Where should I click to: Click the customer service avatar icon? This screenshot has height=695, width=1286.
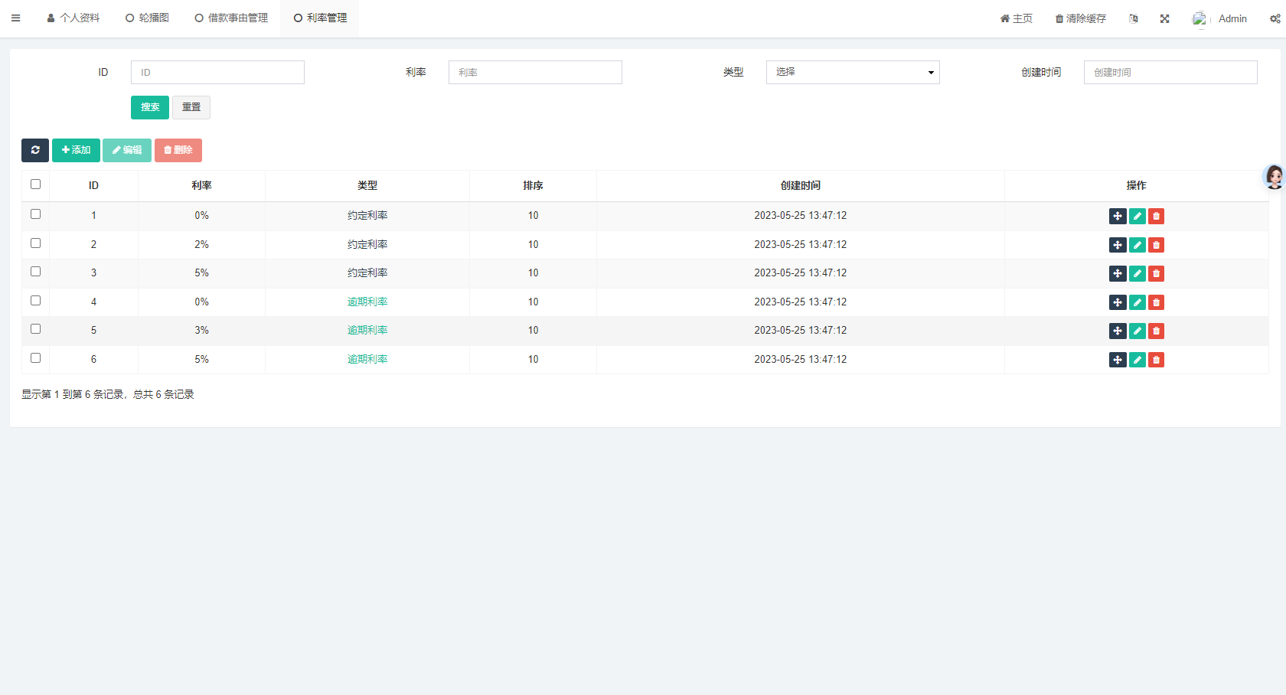[x=1274, y=177]
